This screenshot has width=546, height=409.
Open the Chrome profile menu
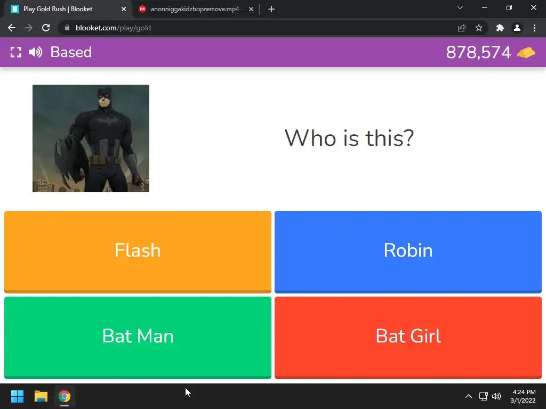point(517,28)
